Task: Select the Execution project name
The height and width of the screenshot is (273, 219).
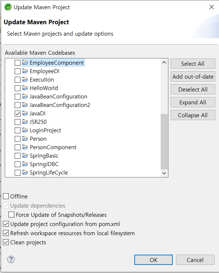Action: tap(42, 80)
